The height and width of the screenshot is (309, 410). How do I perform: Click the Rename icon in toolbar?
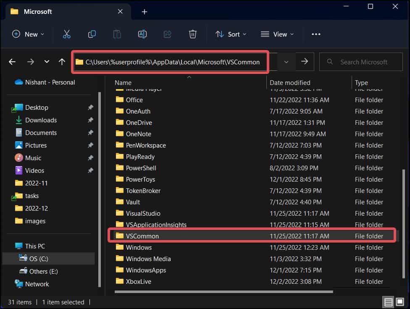pyautogui.click(x=142, y=34)
